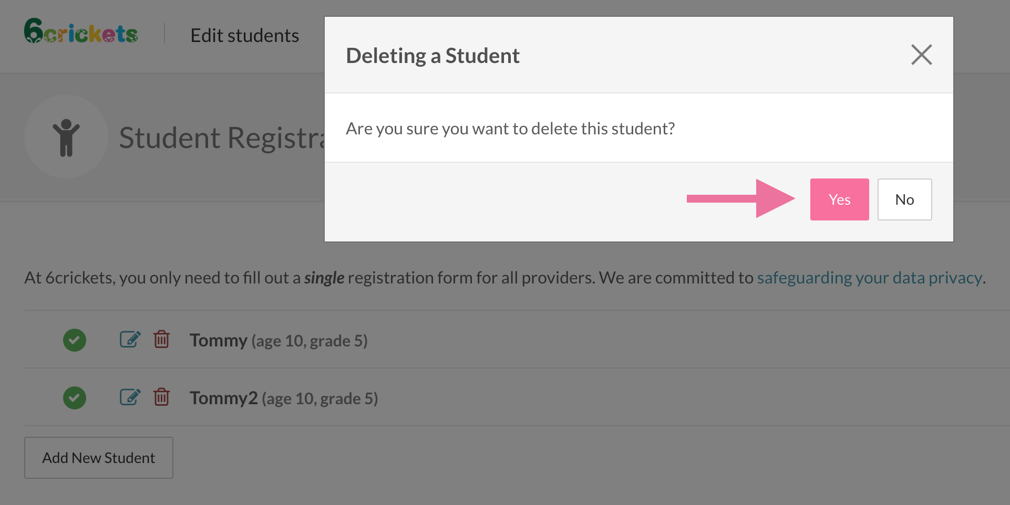Click the Edit students page title
This screenshot has height=505, width=1010.
pos(244,36)
